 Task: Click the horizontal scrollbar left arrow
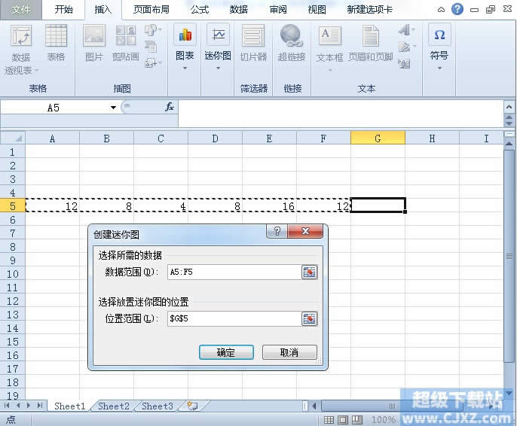314,406
